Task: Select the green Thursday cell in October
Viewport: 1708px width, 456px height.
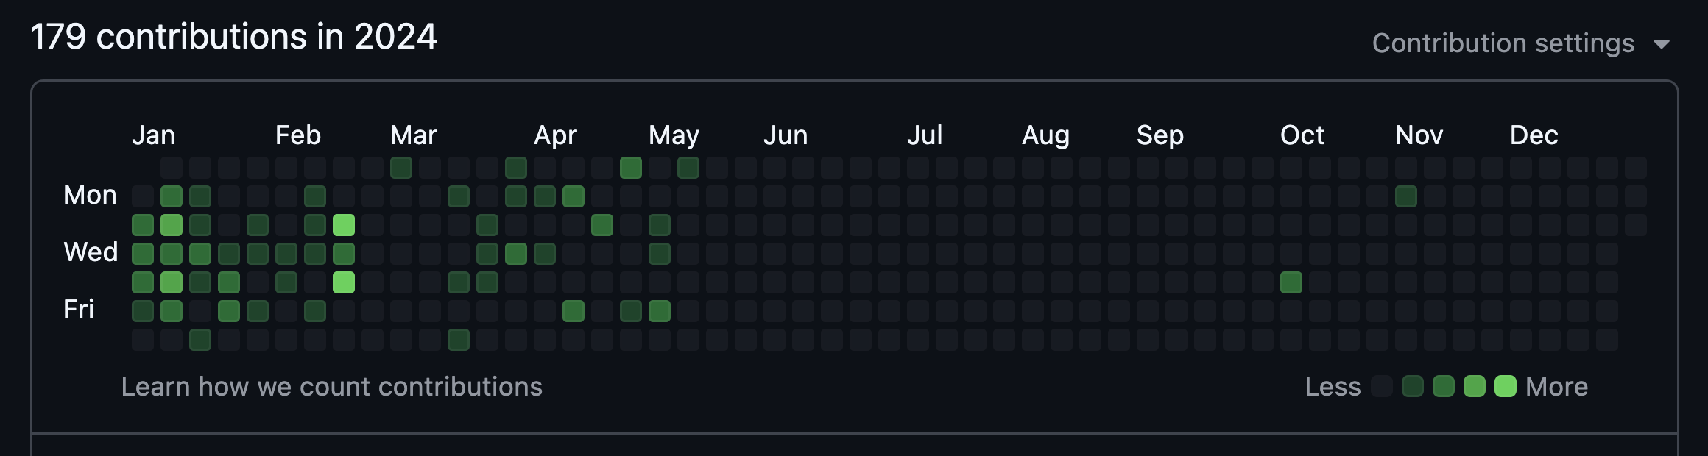Action: coord(1291,282)
